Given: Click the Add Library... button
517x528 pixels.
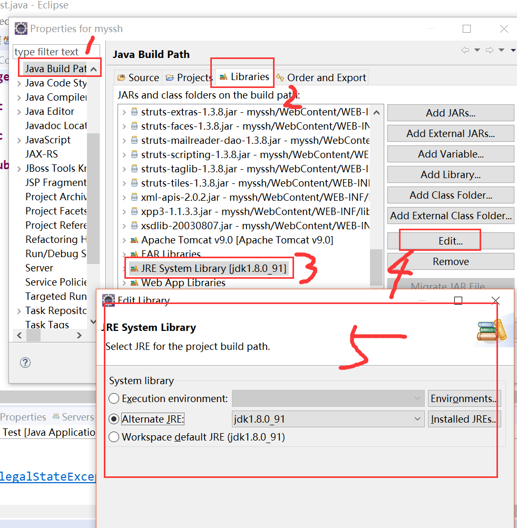Looking at the screenshot, I should (x=451, y=174).
